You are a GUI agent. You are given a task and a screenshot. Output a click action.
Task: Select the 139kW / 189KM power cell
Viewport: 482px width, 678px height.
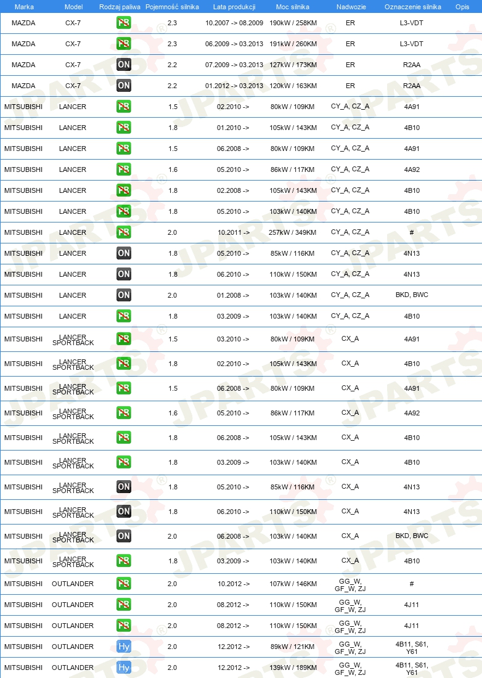[293, 668]
